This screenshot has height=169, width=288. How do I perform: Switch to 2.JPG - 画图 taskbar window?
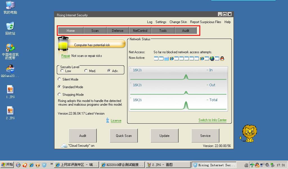[168, 165]
